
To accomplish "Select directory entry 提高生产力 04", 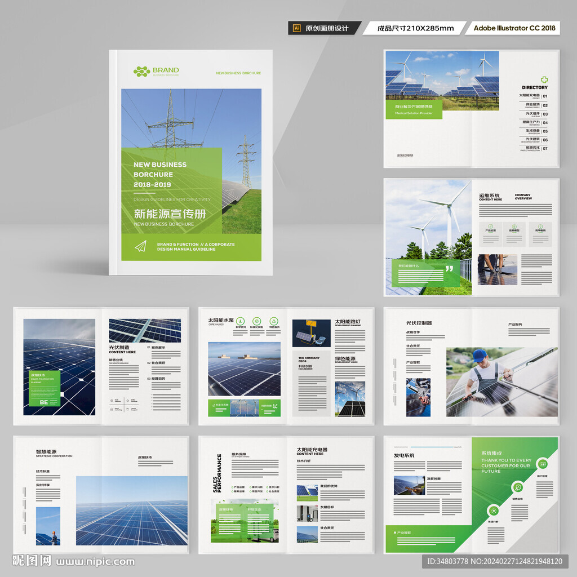I will pos(535,122).
